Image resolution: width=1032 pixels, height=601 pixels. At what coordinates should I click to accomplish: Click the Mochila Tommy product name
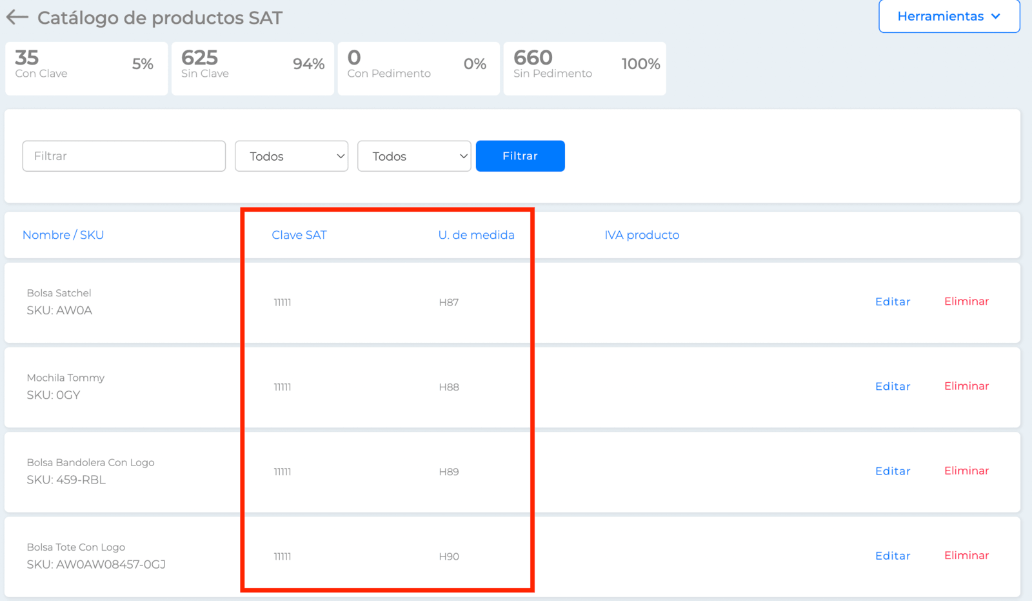65,378
